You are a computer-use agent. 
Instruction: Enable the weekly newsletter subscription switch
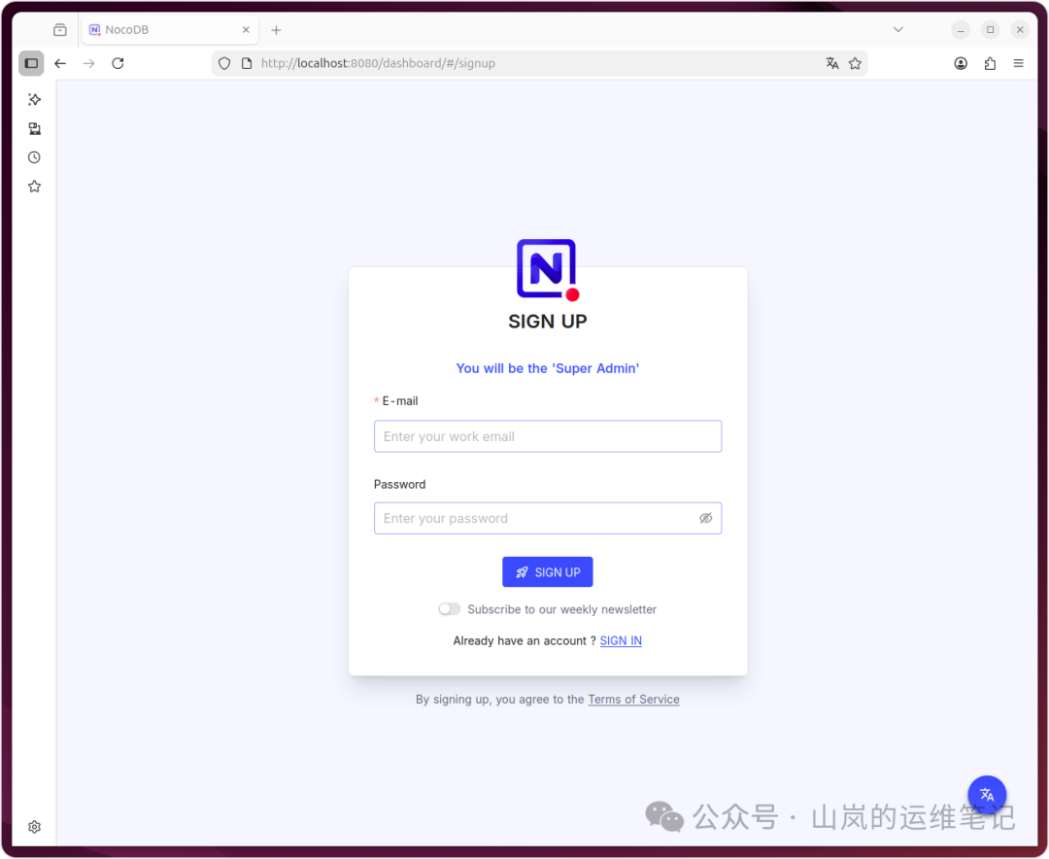(449, 608)
